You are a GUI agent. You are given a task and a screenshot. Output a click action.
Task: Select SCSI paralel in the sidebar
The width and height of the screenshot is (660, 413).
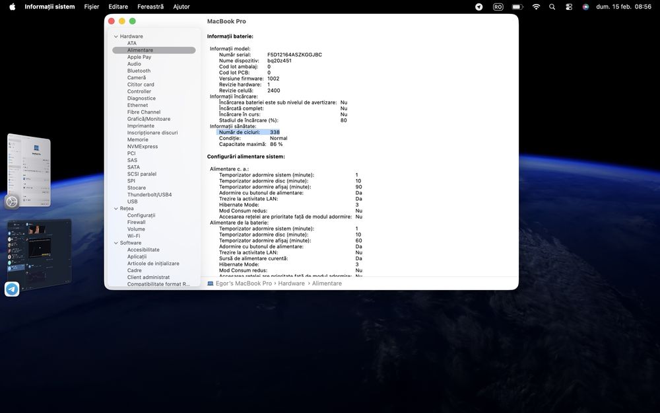coord(142,174)
